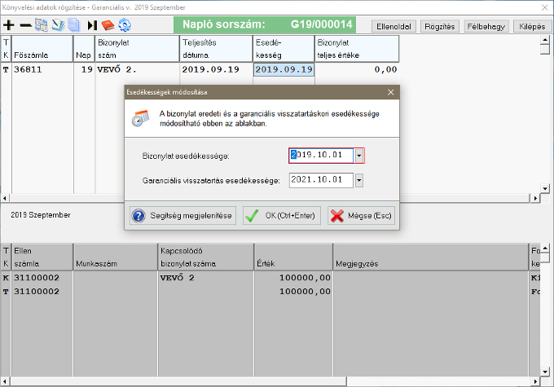Click the Segítség megjelenítése help button
Viewport: 554px width, 387px height.
tap(183, 216)
